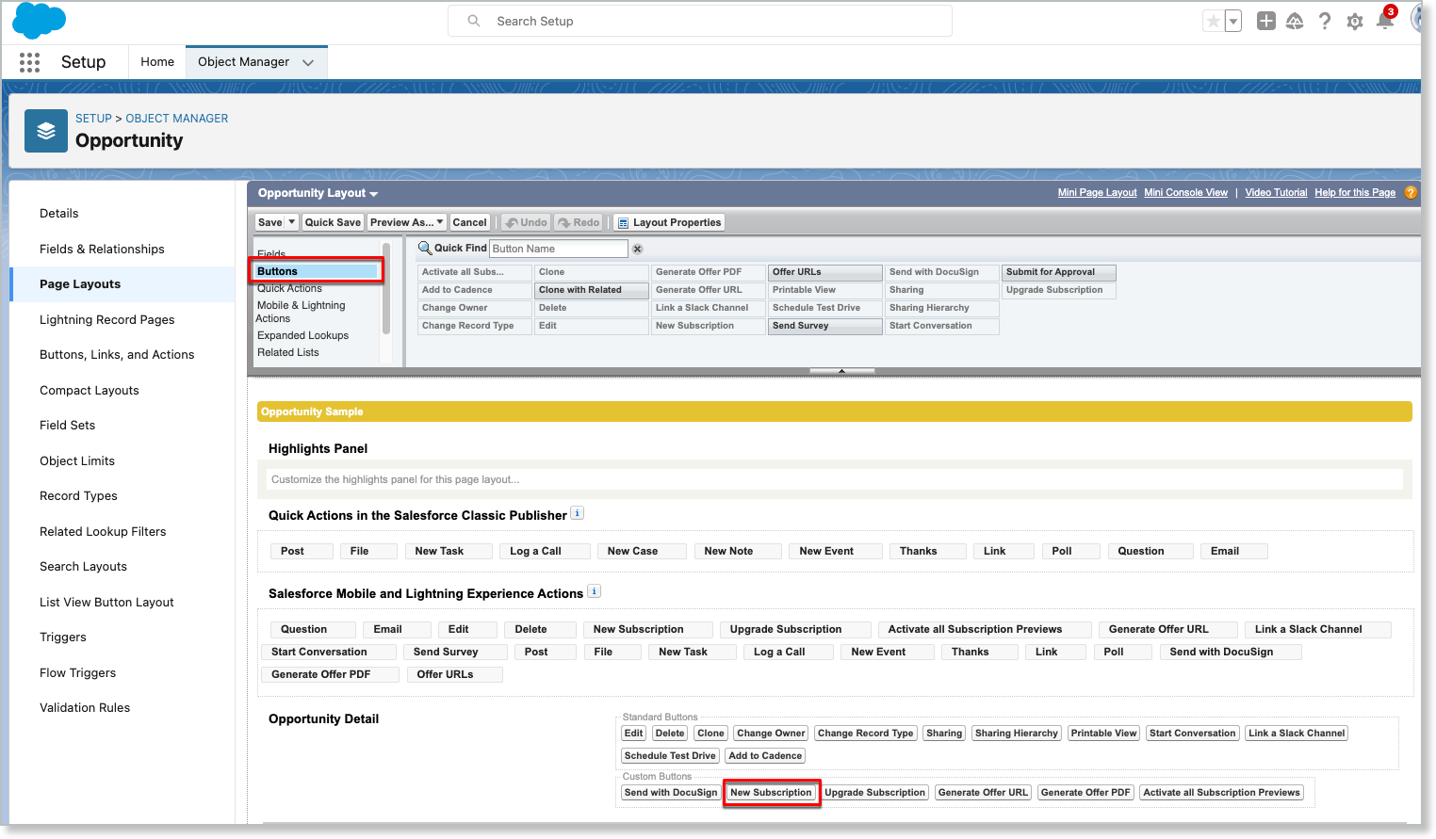Open the Save dropdown arrow
Image resolution: width=1436 pixels, height=839 pixels.
(x=292, y=222)
